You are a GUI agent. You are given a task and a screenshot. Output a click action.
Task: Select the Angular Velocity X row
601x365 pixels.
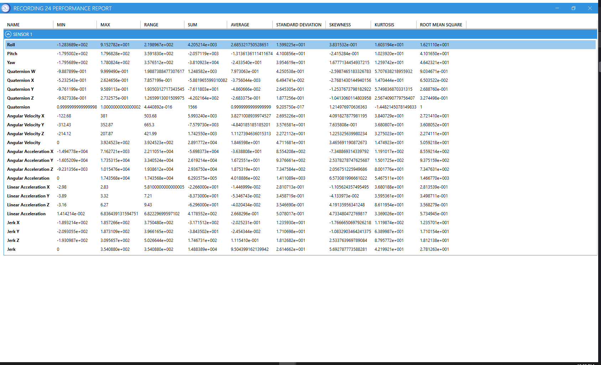(300, 116)
